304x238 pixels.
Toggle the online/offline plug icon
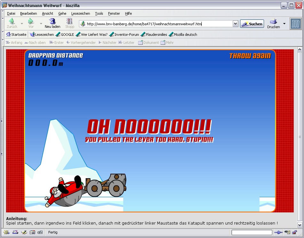coord(278,232)
